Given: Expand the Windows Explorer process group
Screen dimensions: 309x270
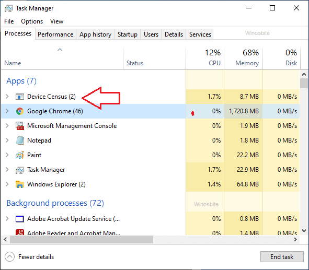Looking at the screenshot, I should [7, 184].
